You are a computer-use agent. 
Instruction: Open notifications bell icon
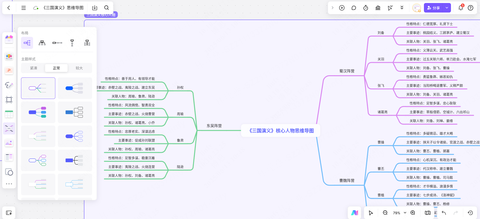click(461, 8)
